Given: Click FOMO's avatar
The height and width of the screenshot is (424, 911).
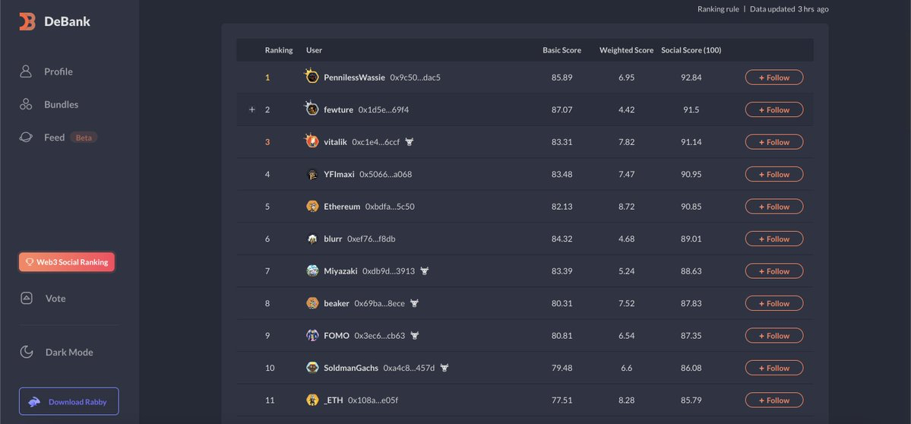Looking at the screenshot, I should tap(312, 335).
